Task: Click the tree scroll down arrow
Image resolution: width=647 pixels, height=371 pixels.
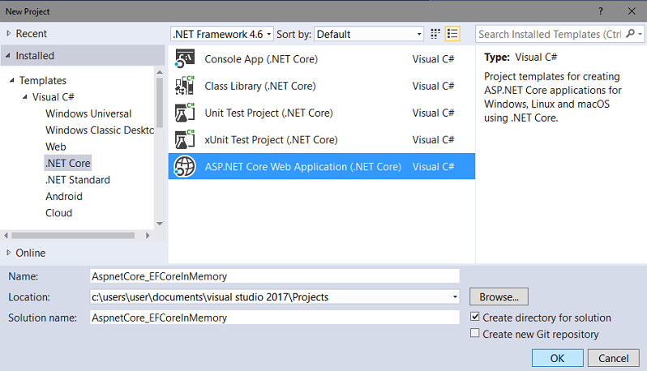Action: click(160, 224)
